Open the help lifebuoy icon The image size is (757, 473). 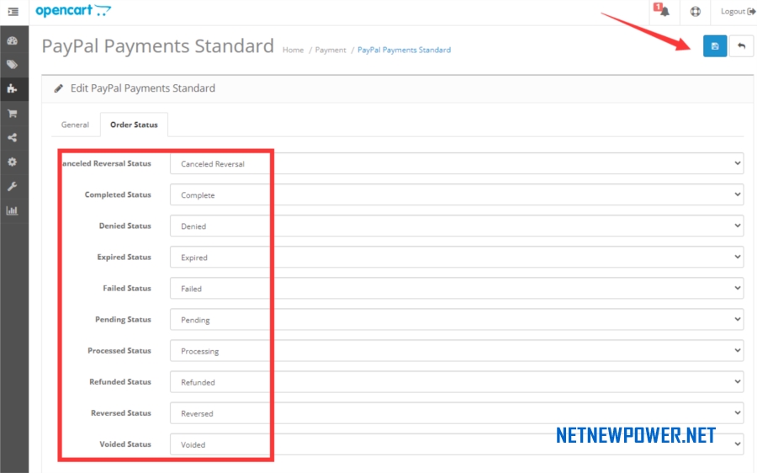pos(696,12)
